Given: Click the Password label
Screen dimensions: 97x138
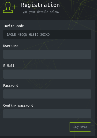Looking at the screenshot, I should (11, 86).
